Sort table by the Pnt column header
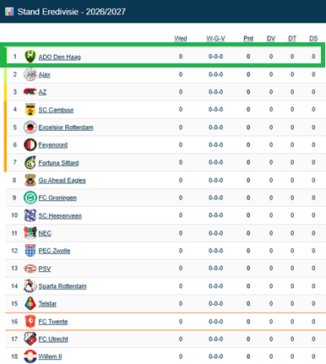This screenshot has width=326, height=364. (248, 39)
